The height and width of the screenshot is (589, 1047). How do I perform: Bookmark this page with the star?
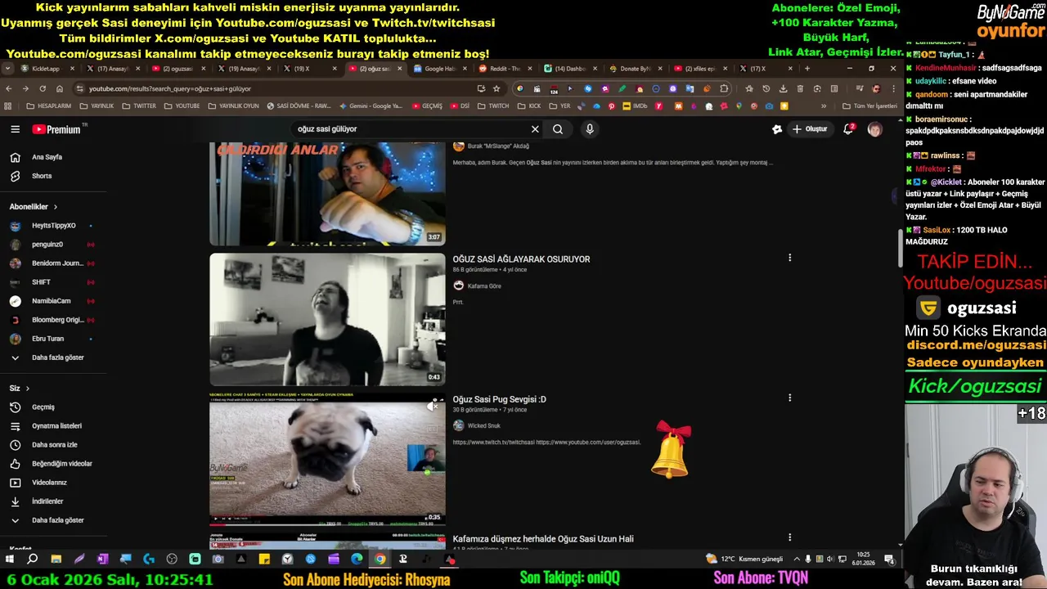click(x=496, y=88)
